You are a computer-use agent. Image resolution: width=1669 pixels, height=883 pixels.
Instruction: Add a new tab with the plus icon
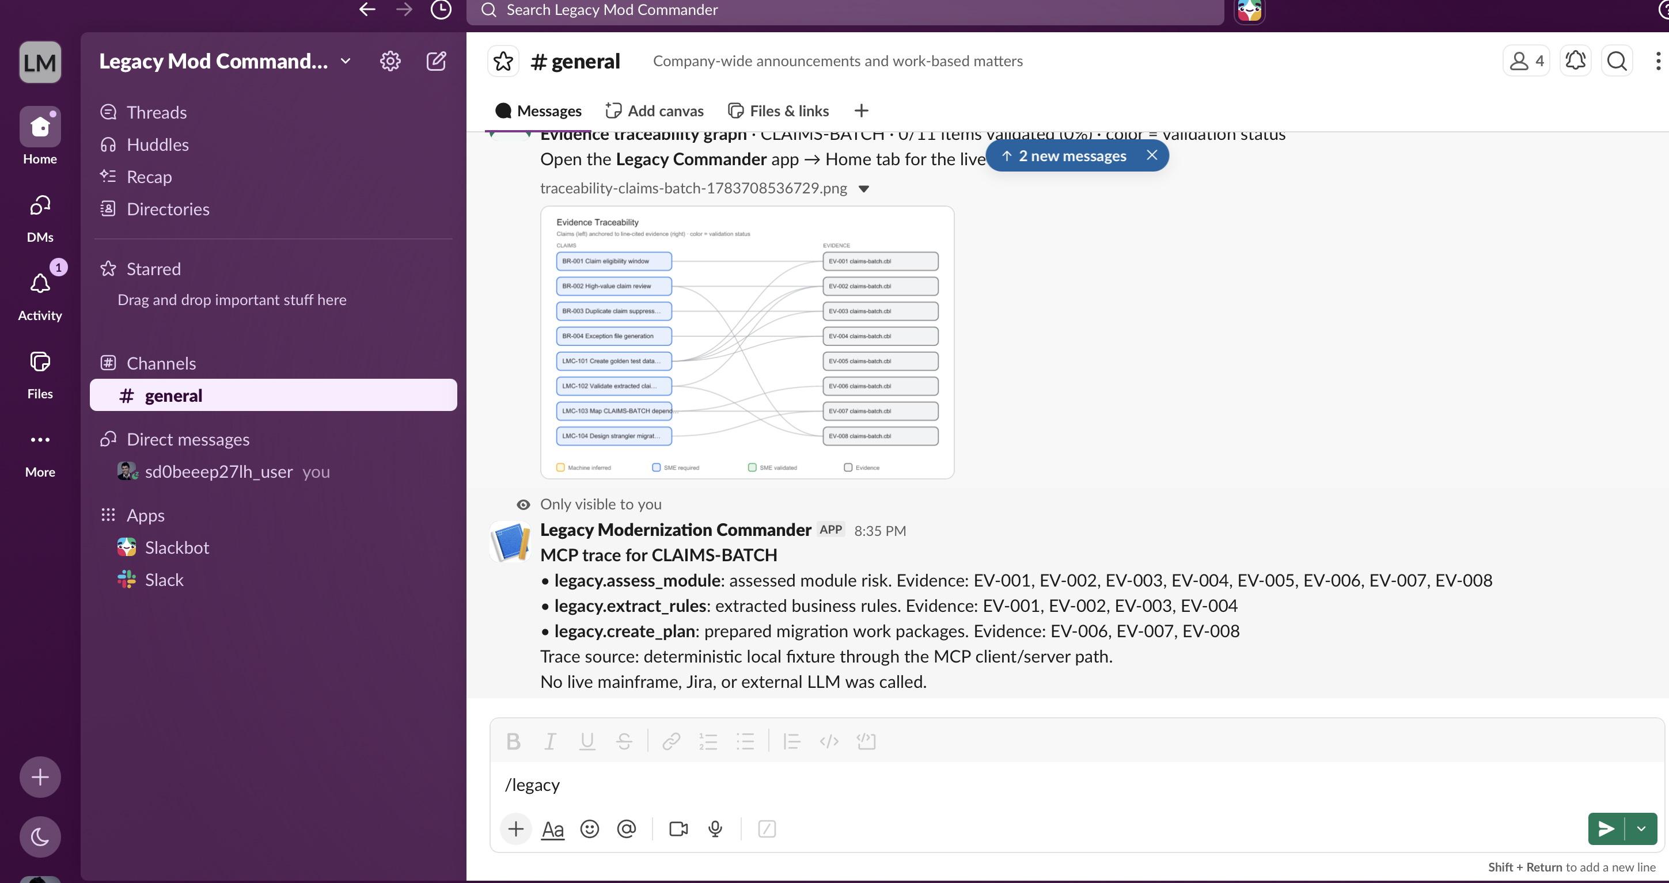[x=861, y=111]
